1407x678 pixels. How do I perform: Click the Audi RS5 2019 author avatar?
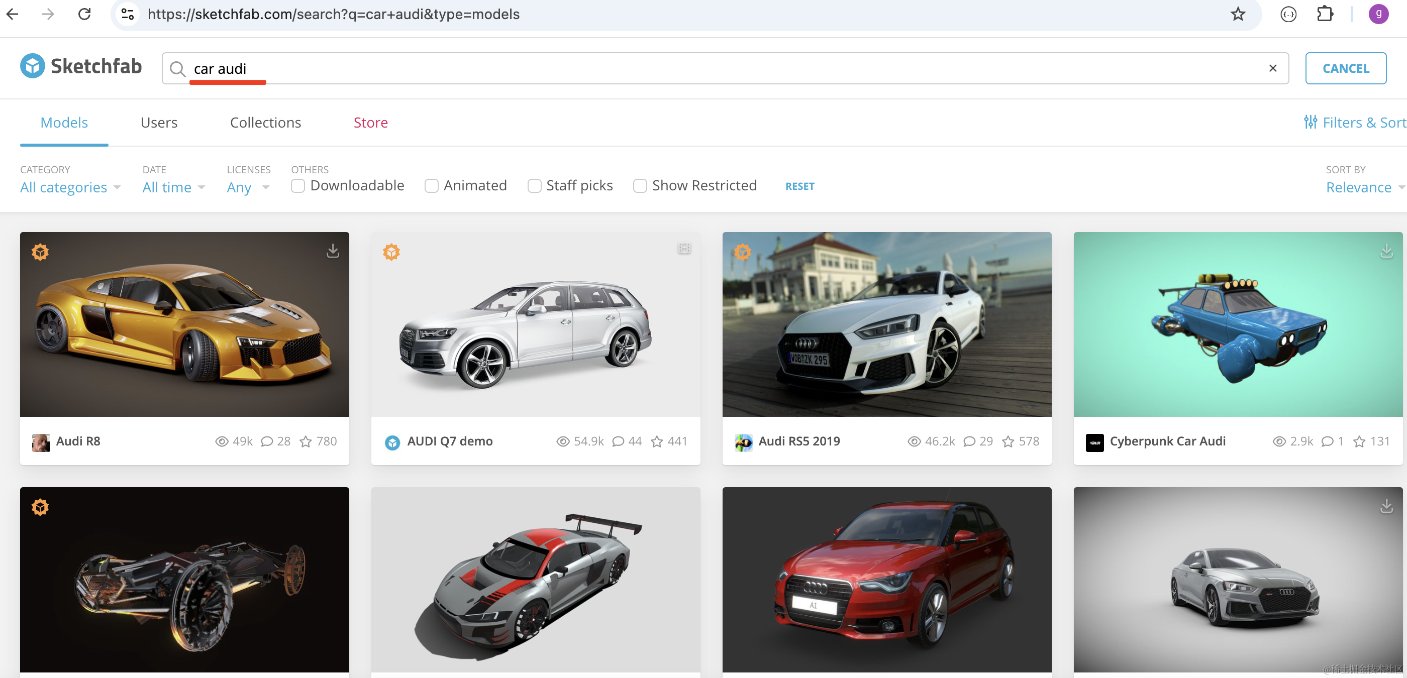pyautogui.click(x=743, y=442)
